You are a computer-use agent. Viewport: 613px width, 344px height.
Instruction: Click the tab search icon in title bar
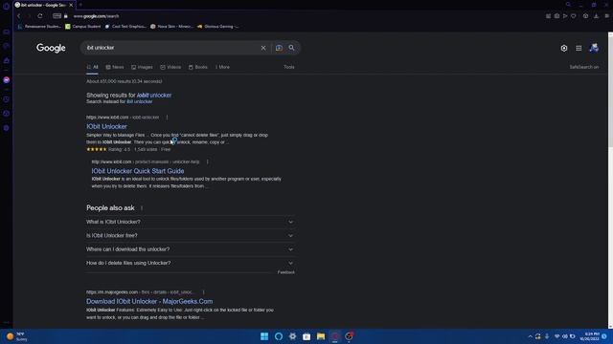(x=568, y=5)
